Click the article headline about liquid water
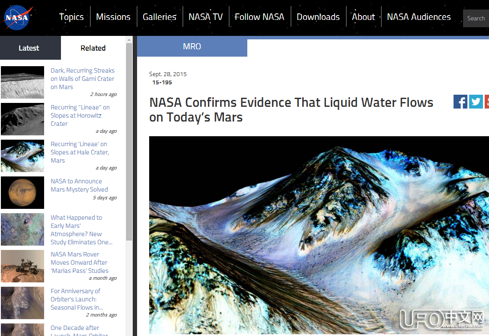 tap(291, 110)
